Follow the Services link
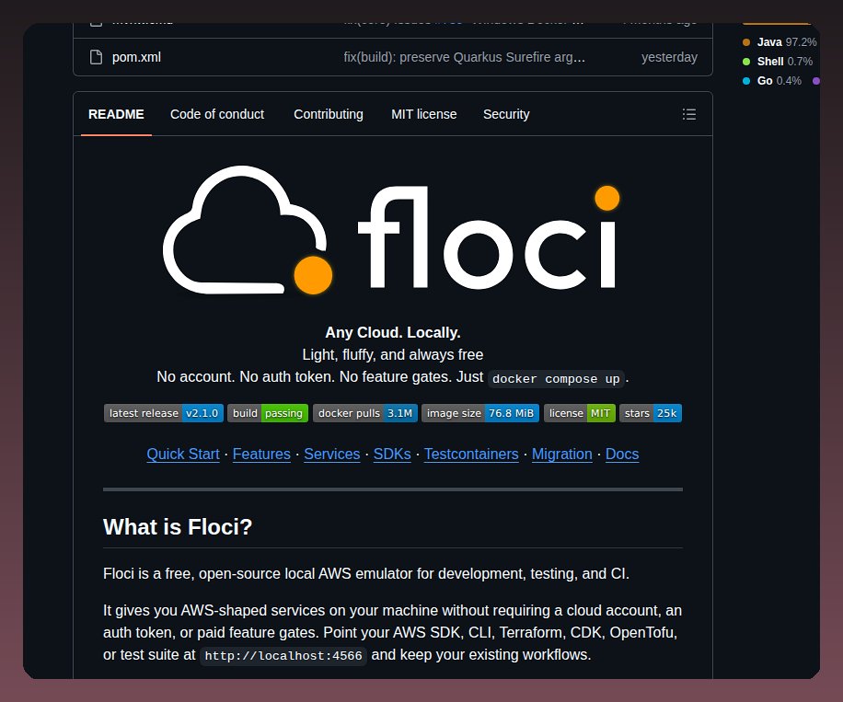Screen dimensions: 843x702 pos(331,455)
